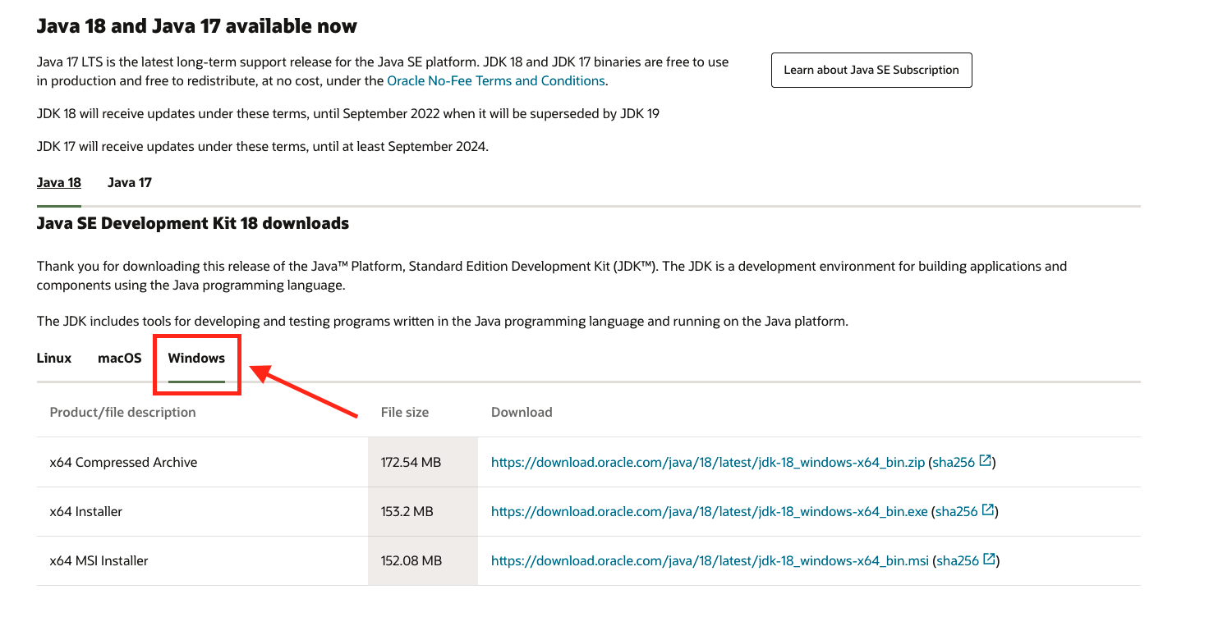Open external link icon beside exe sha256
This screenshot has height=617, width=1209.
click(988, 510)
